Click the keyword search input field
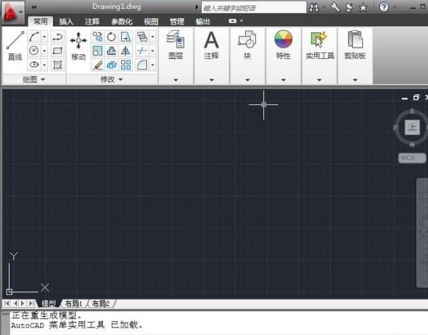 click(x=254, y=7)
